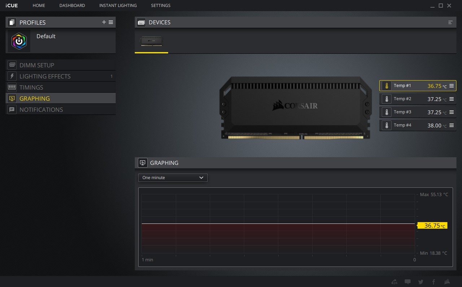Select the Default profile icon
The image size is (462, 287).
[x=19, y=41]
